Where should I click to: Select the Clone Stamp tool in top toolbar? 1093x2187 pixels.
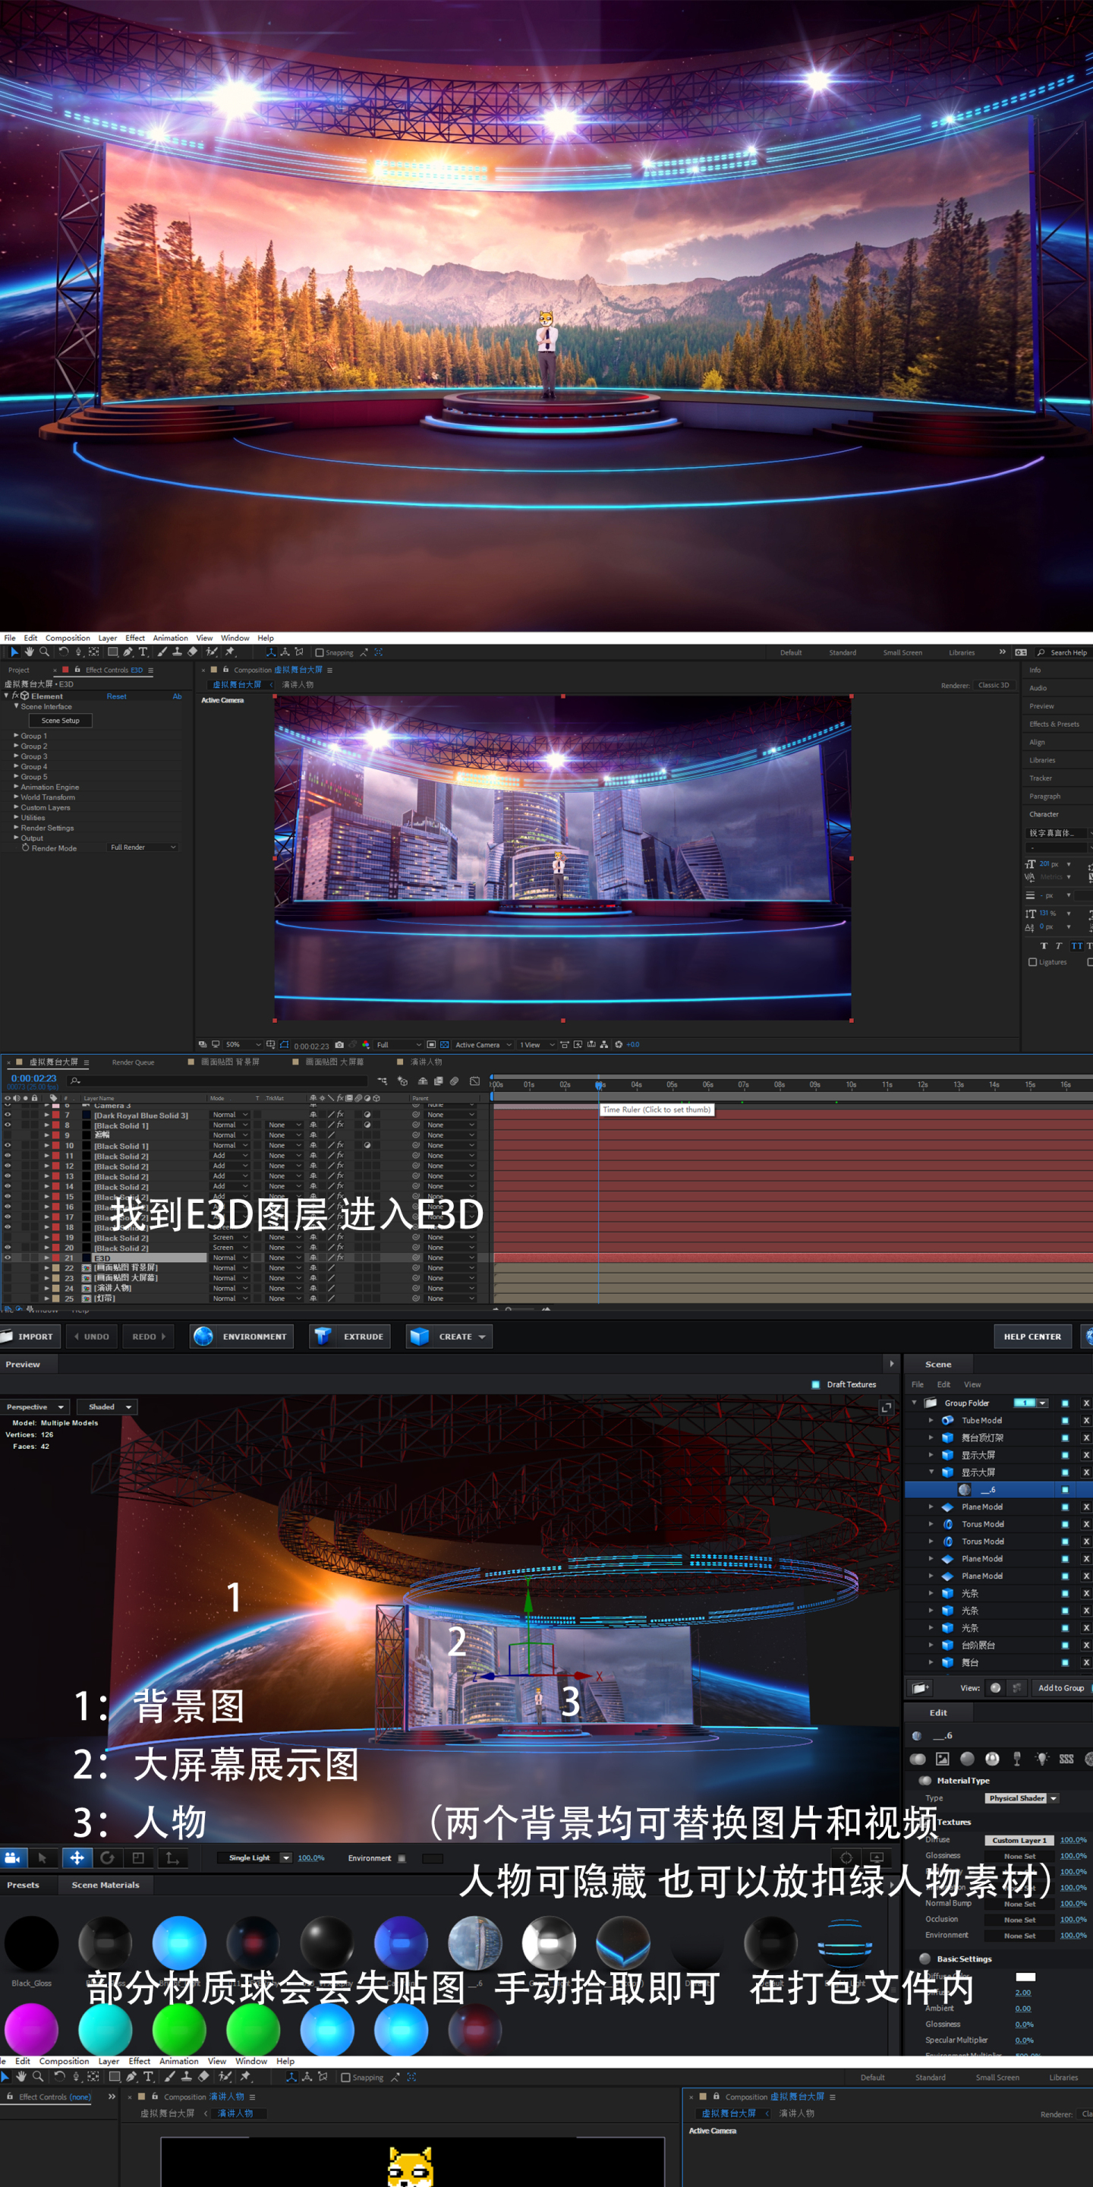[x=178, y=652]
